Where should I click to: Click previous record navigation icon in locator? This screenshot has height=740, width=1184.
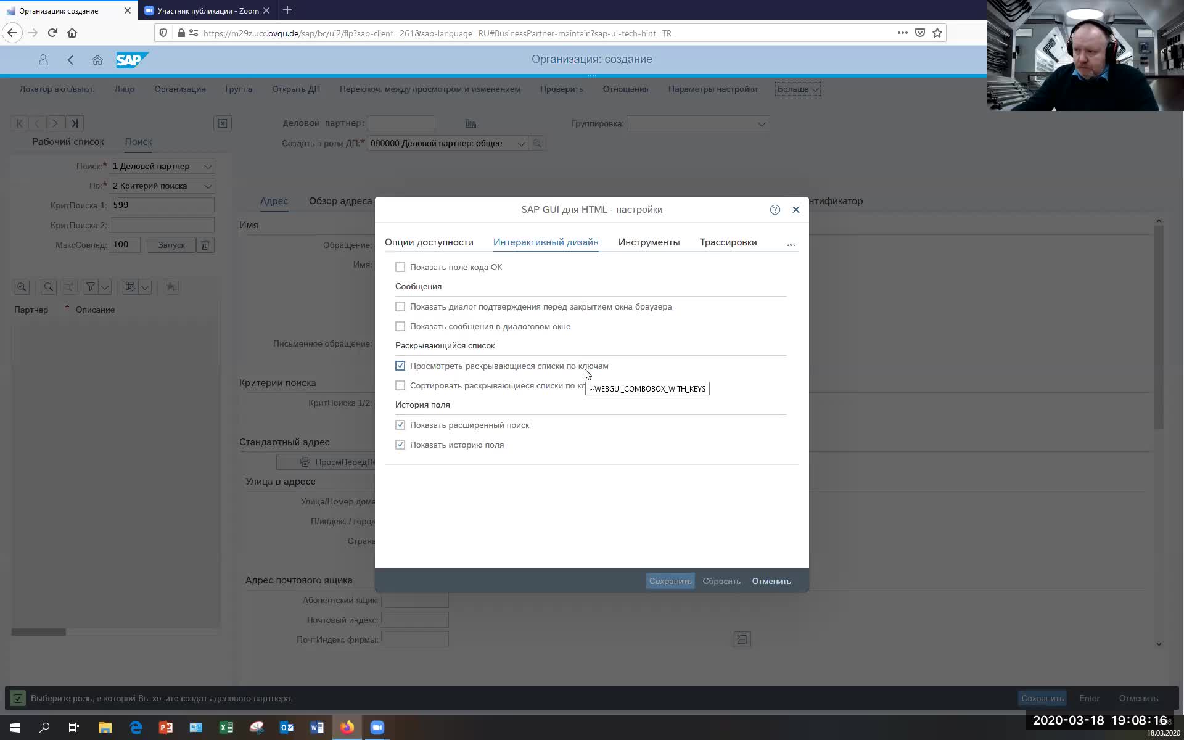click(x=37, y=123)
